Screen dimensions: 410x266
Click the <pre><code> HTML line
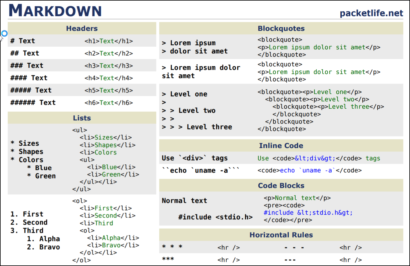[x=284, y=205]
